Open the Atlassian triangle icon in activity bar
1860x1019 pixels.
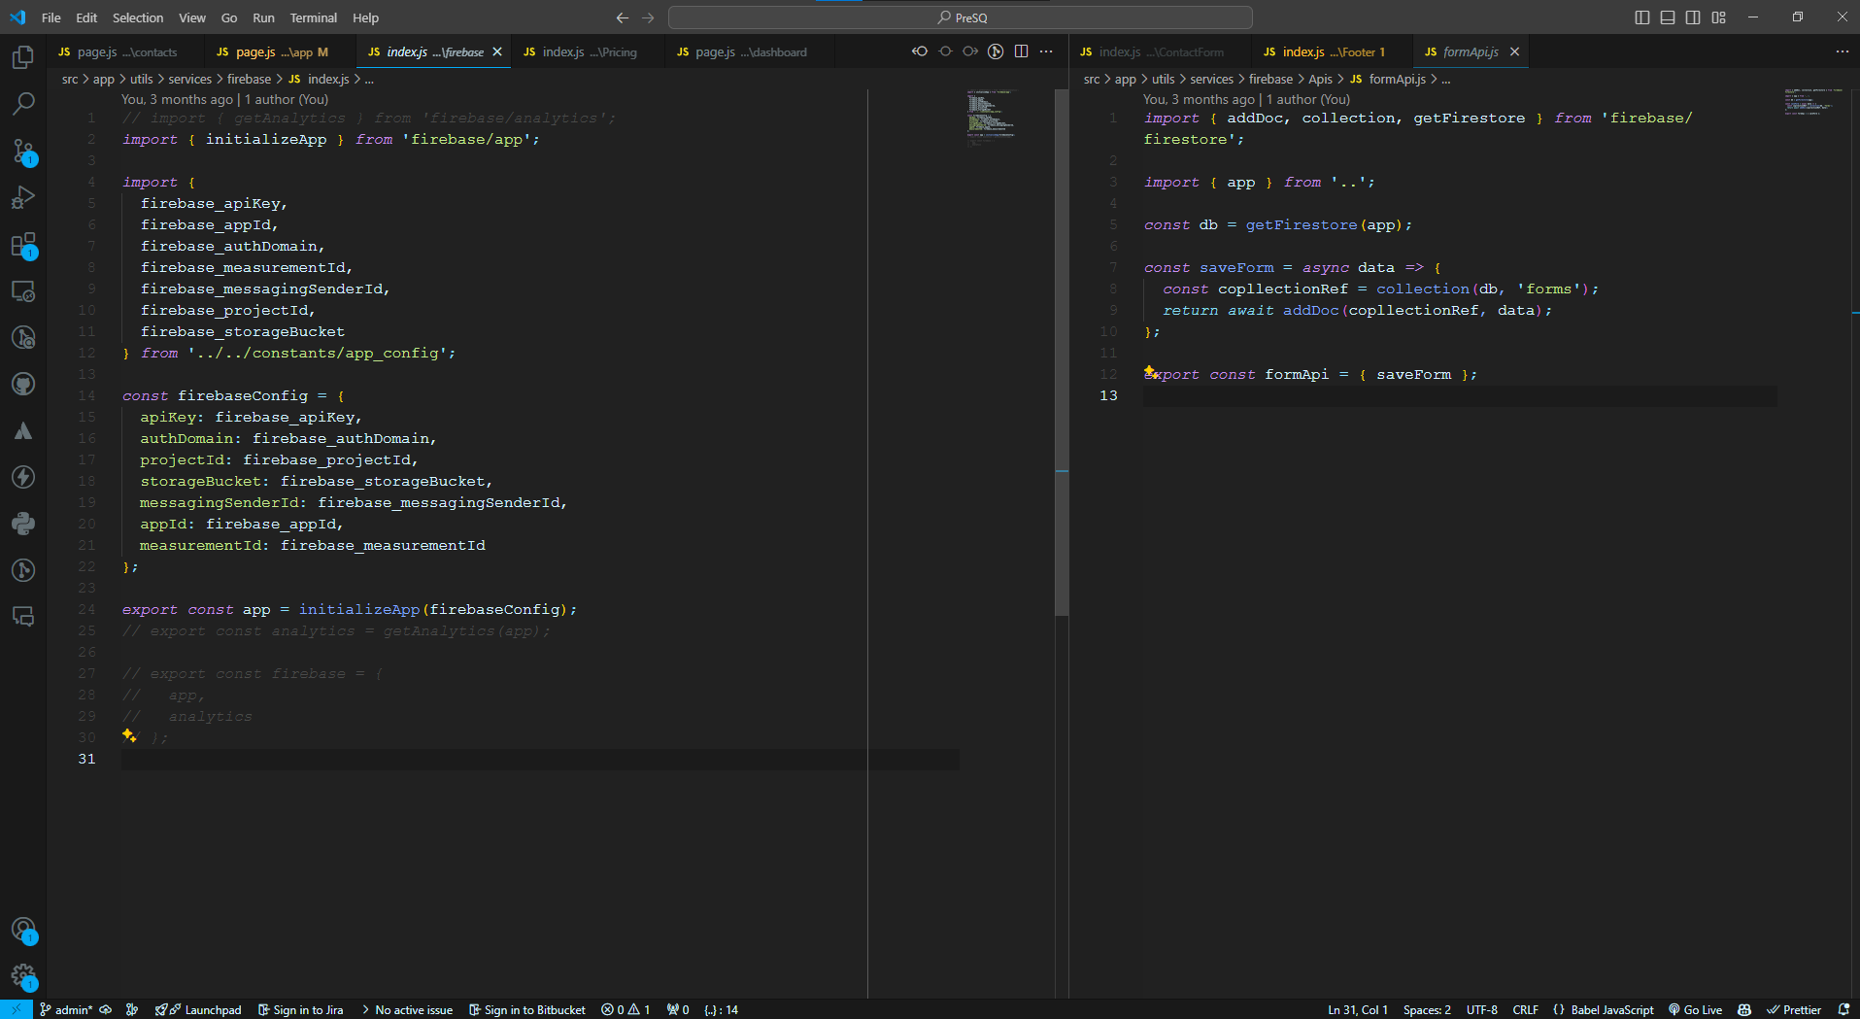tap(23, 430)
